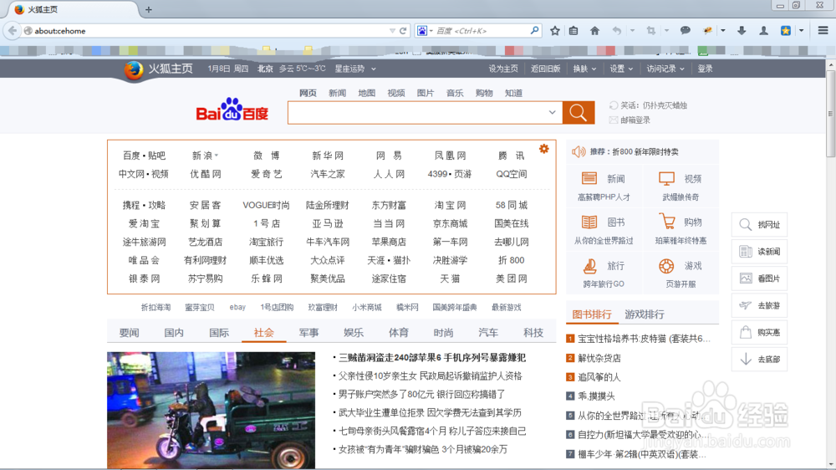Click the about:cehome address bar

(x=210, y=31)
